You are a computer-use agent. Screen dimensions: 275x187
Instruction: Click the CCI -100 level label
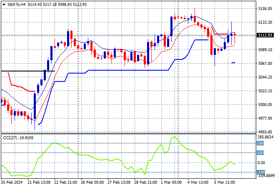(x=260, y=172)
